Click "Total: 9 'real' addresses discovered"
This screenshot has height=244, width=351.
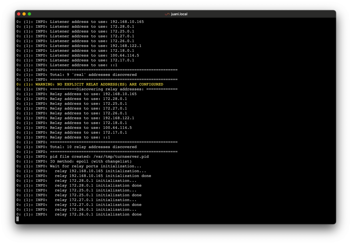pos(93,75)
